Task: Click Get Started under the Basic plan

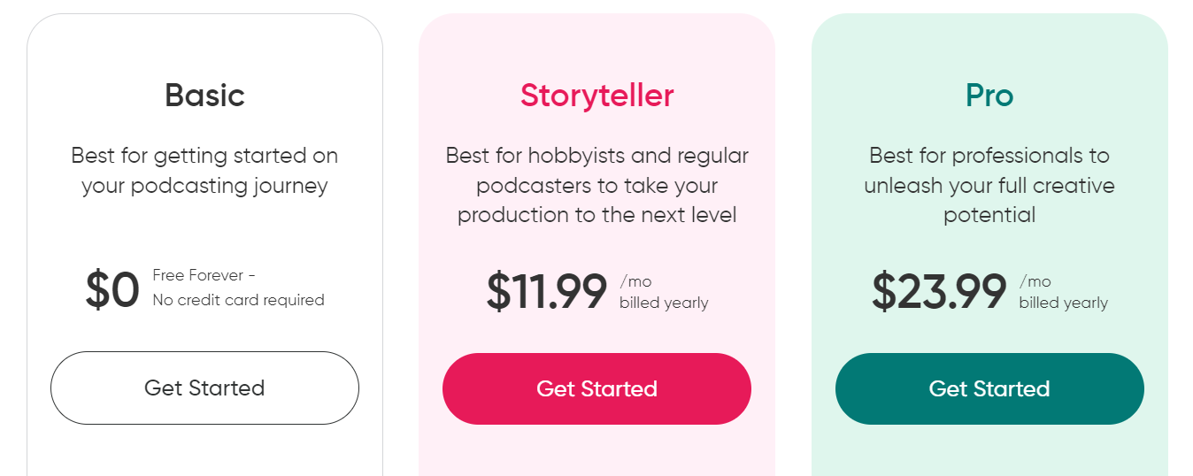Action: pyautogui.click(x=204, y=388)
